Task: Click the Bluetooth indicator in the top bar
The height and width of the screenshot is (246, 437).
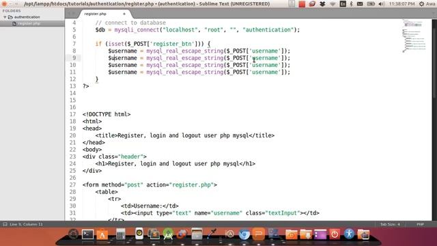Action: coord(351,4)
